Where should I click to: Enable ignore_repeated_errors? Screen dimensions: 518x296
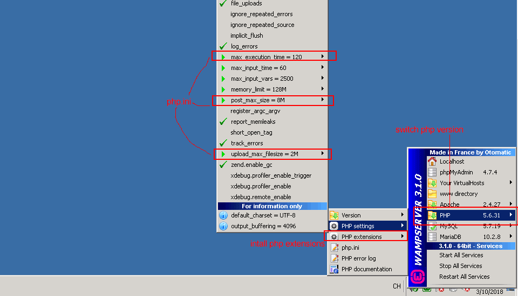coord(272,14)
